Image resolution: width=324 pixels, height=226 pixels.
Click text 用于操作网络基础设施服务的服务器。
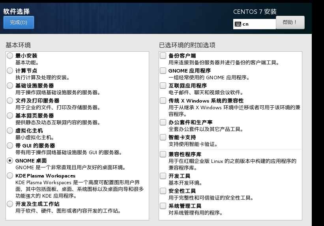pos(58,92)
